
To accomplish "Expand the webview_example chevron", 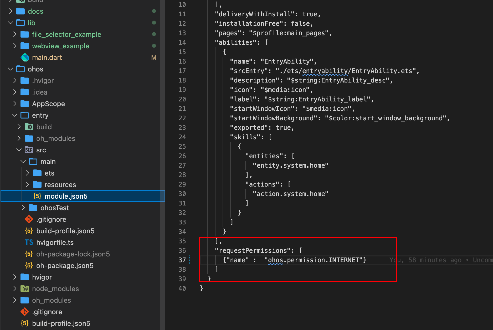I will (15, 46).
